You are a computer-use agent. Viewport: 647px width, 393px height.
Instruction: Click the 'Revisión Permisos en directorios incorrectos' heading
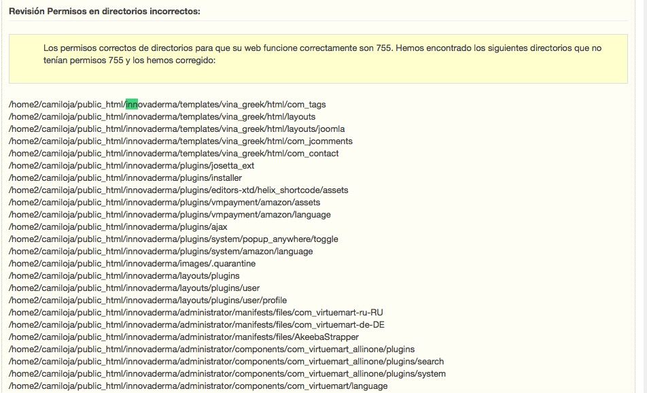click(105, 12)
